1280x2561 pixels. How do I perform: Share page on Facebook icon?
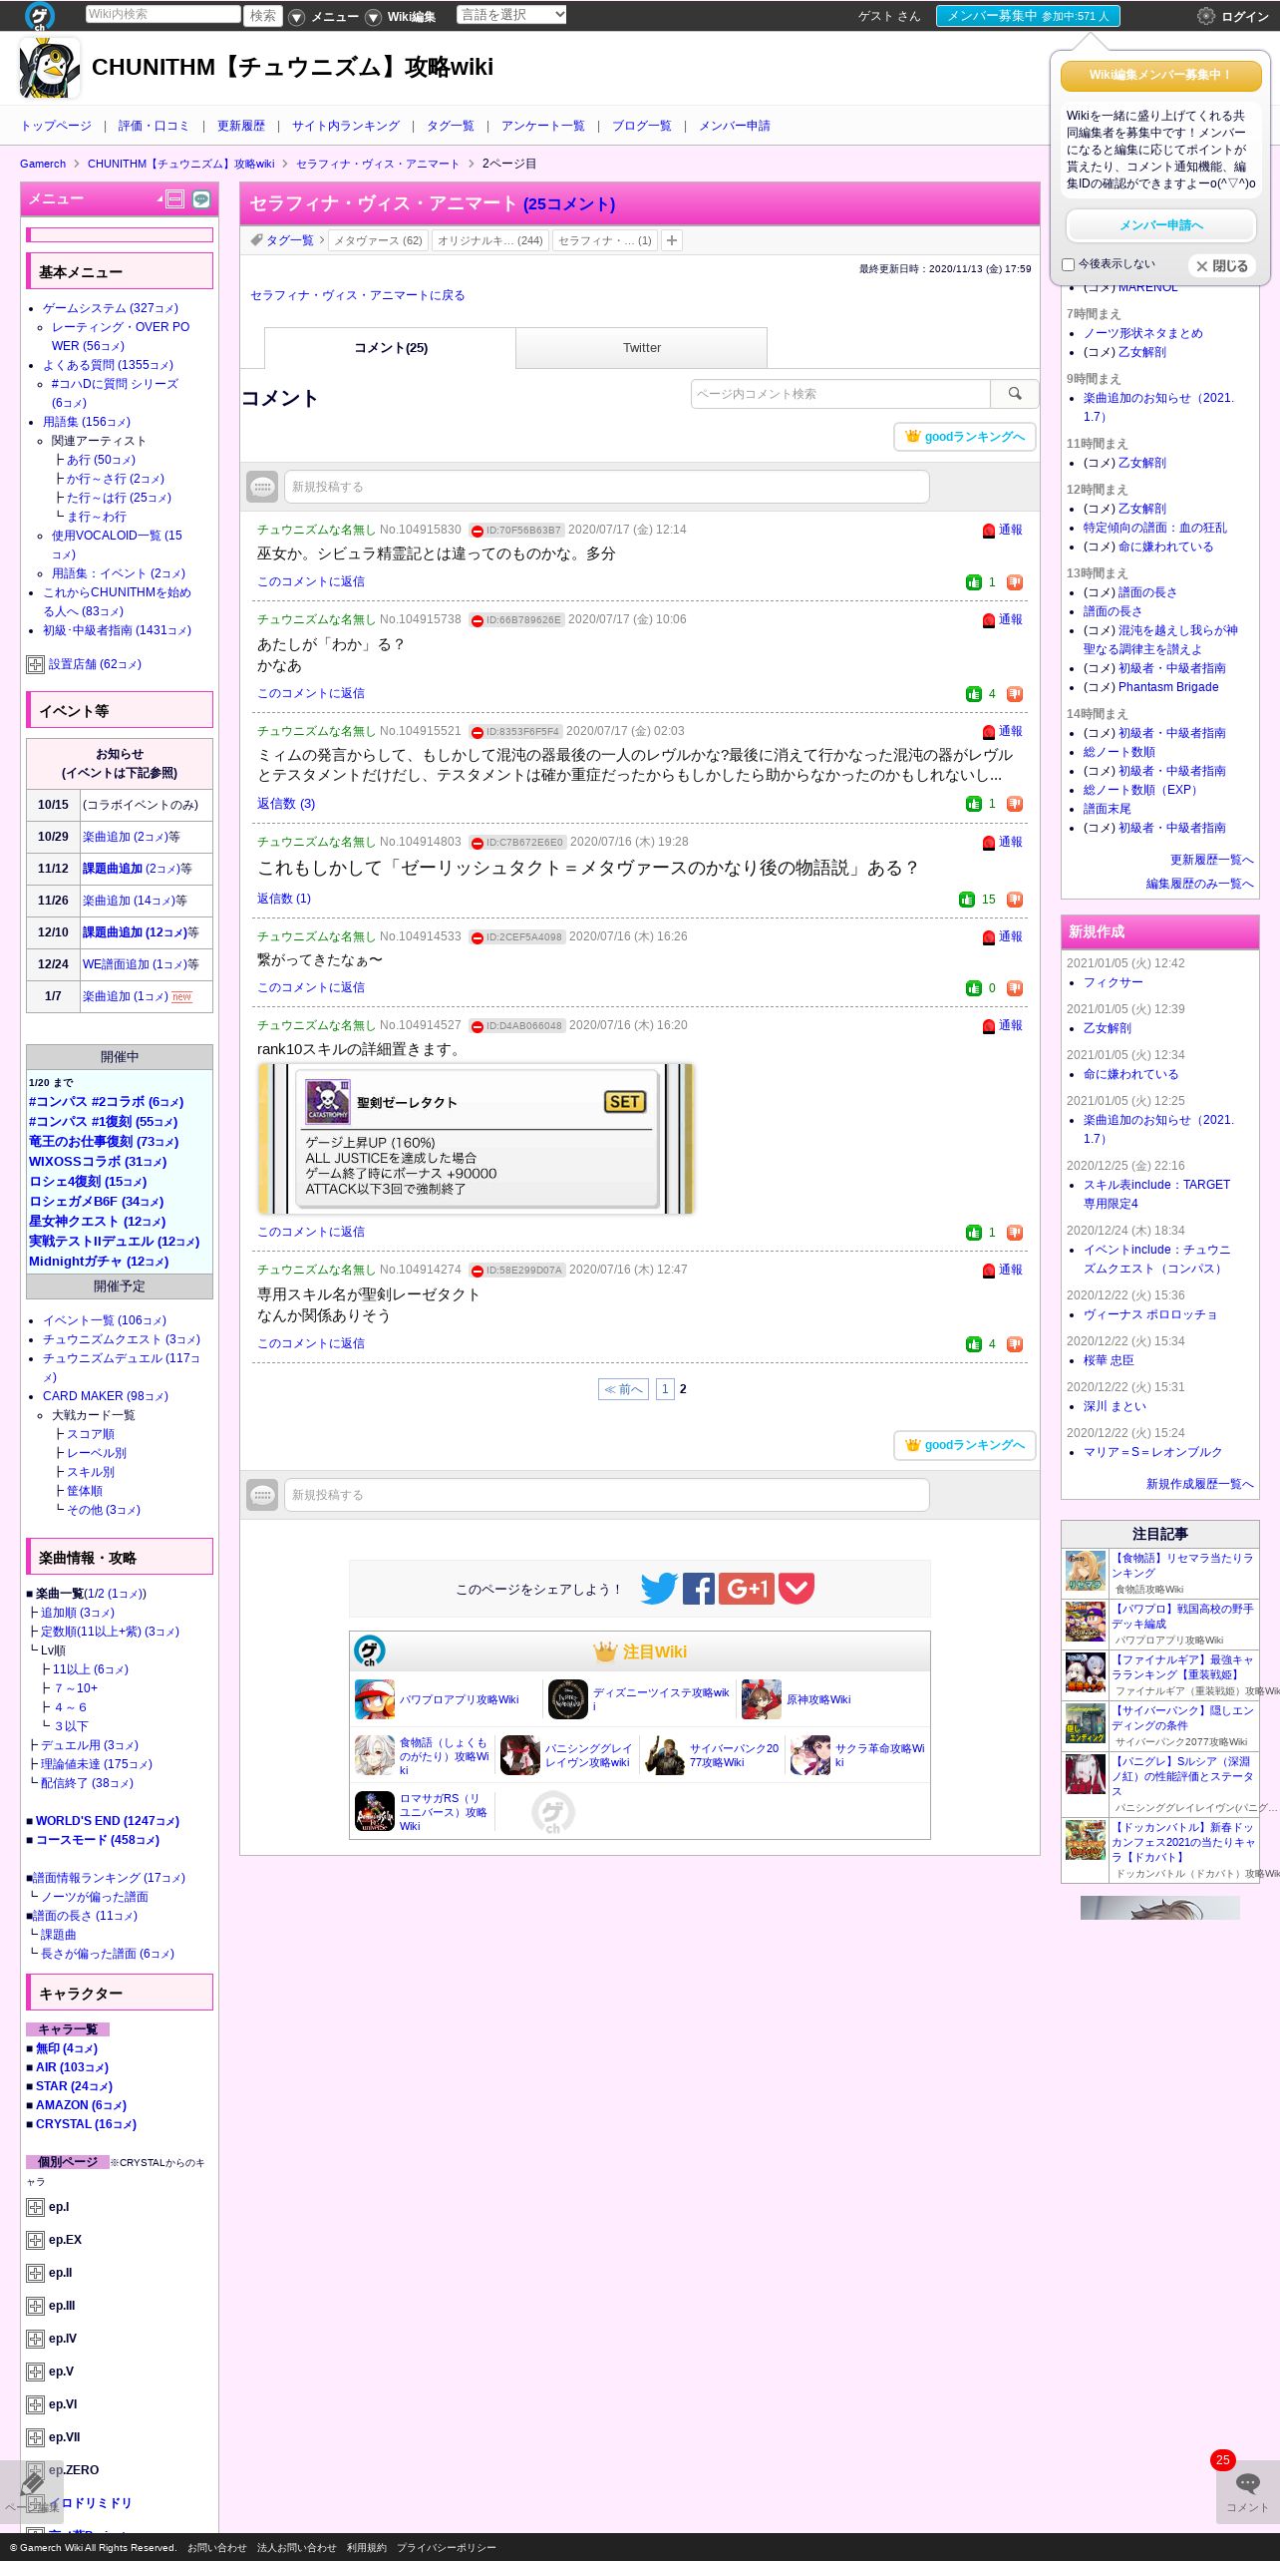[699, 1589]
